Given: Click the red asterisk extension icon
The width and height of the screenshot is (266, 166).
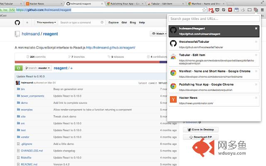Looking at the screenshot, I should tap(230, 10).
